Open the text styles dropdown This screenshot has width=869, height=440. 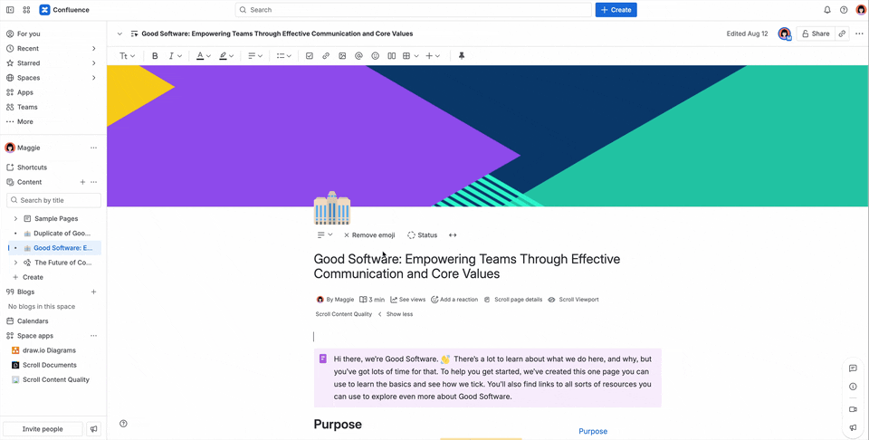[128, 56]
